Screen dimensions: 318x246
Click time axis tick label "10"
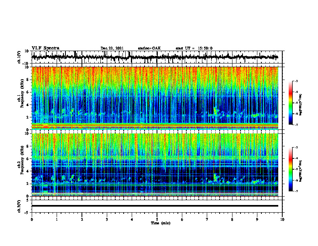click(x=282, y=219)
